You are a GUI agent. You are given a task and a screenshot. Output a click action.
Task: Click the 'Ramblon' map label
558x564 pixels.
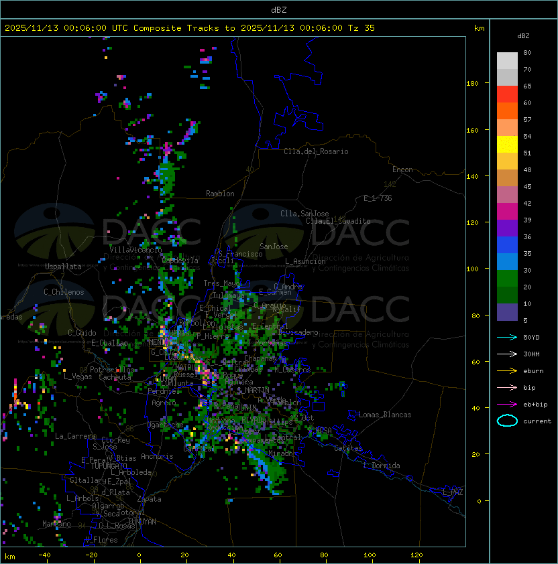(x=220, y=194)
